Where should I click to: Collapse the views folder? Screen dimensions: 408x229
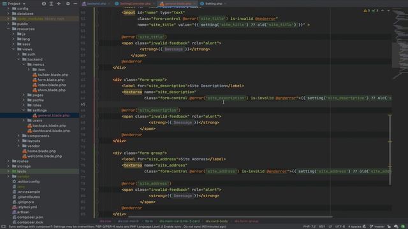pyautogui.click(x=13, y=49)
